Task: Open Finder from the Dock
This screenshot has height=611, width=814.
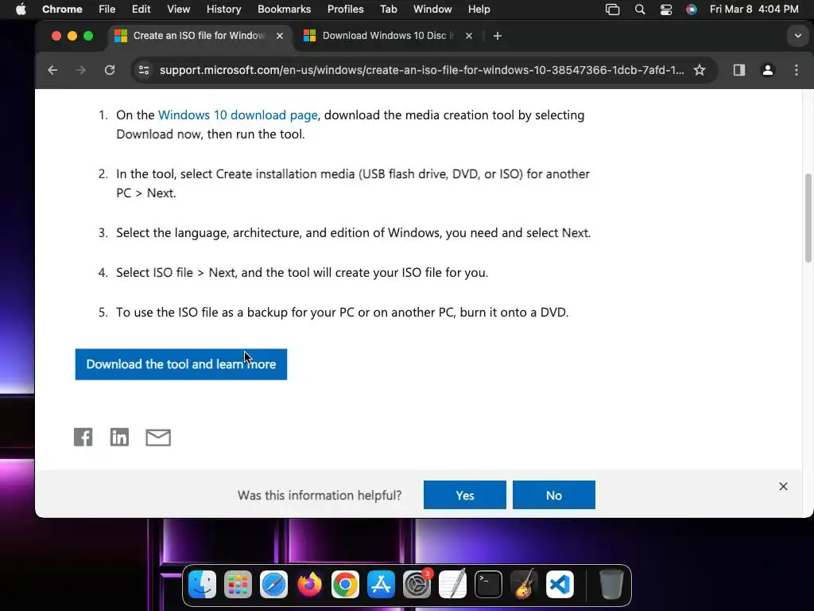Action: click(202, 585)
